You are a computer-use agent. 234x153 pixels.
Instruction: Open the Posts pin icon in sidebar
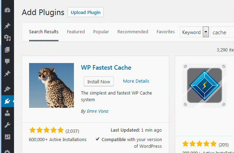7,26
